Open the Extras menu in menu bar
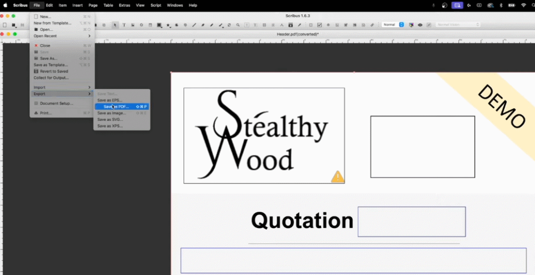The height and width of the screenshot is (275, 535). coord(124,5)
